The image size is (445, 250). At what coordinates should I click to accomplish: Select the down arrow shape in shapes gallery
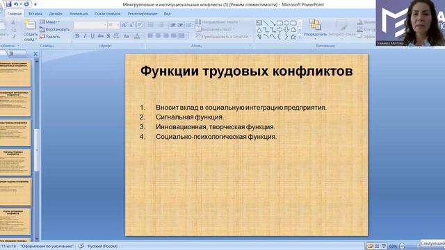[286, 30]
